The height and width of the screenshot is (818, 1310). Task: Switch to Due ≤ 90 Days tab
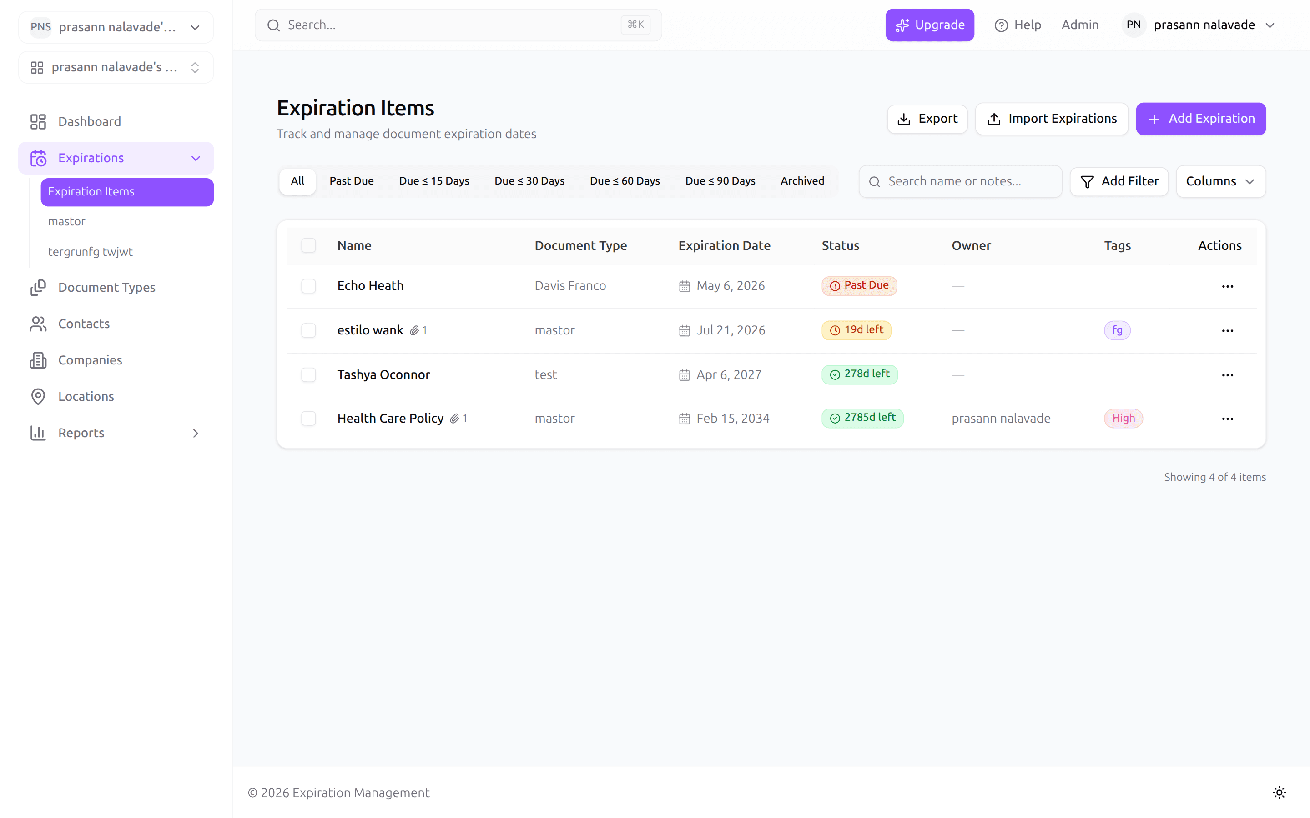click(720, 181)
